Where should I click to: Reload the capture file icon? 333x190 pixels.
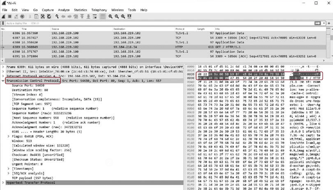coord(49,16)
